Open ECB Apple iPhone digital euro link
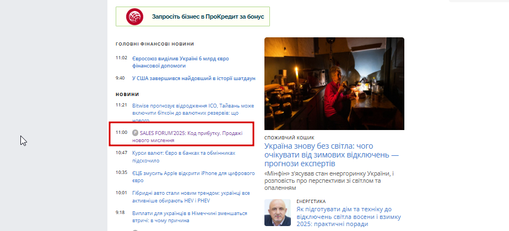 click(x=193, y=177)
